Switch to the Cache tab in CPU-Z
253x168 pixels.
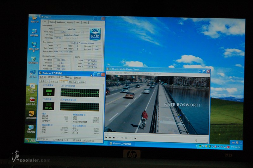point(52,22)
